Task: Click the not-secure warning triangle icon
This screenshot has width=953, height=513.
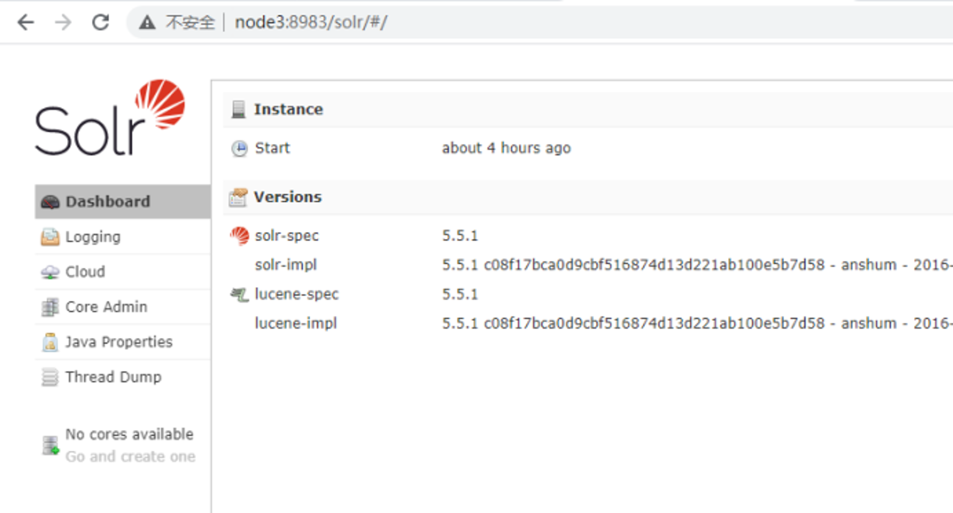Action: [147, 22]
